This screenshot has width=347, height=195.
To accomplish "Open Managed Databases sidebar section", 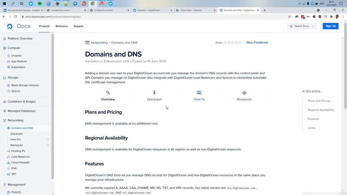I will [x=21, y=111].
